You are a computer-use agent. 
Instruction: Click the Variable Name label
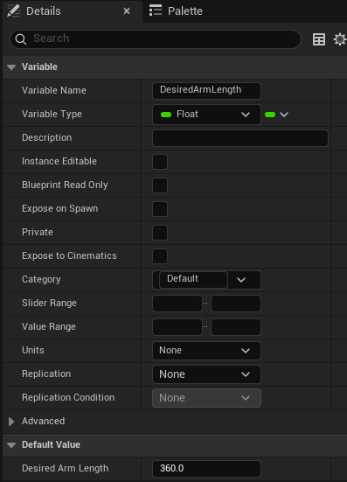pyautogui.click(x=53, y=90)
